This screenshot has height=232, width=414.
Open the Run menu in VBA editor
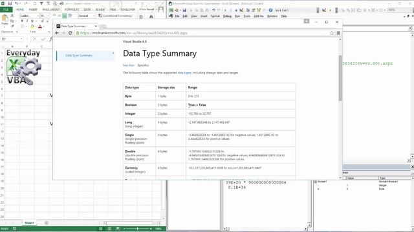237,16
